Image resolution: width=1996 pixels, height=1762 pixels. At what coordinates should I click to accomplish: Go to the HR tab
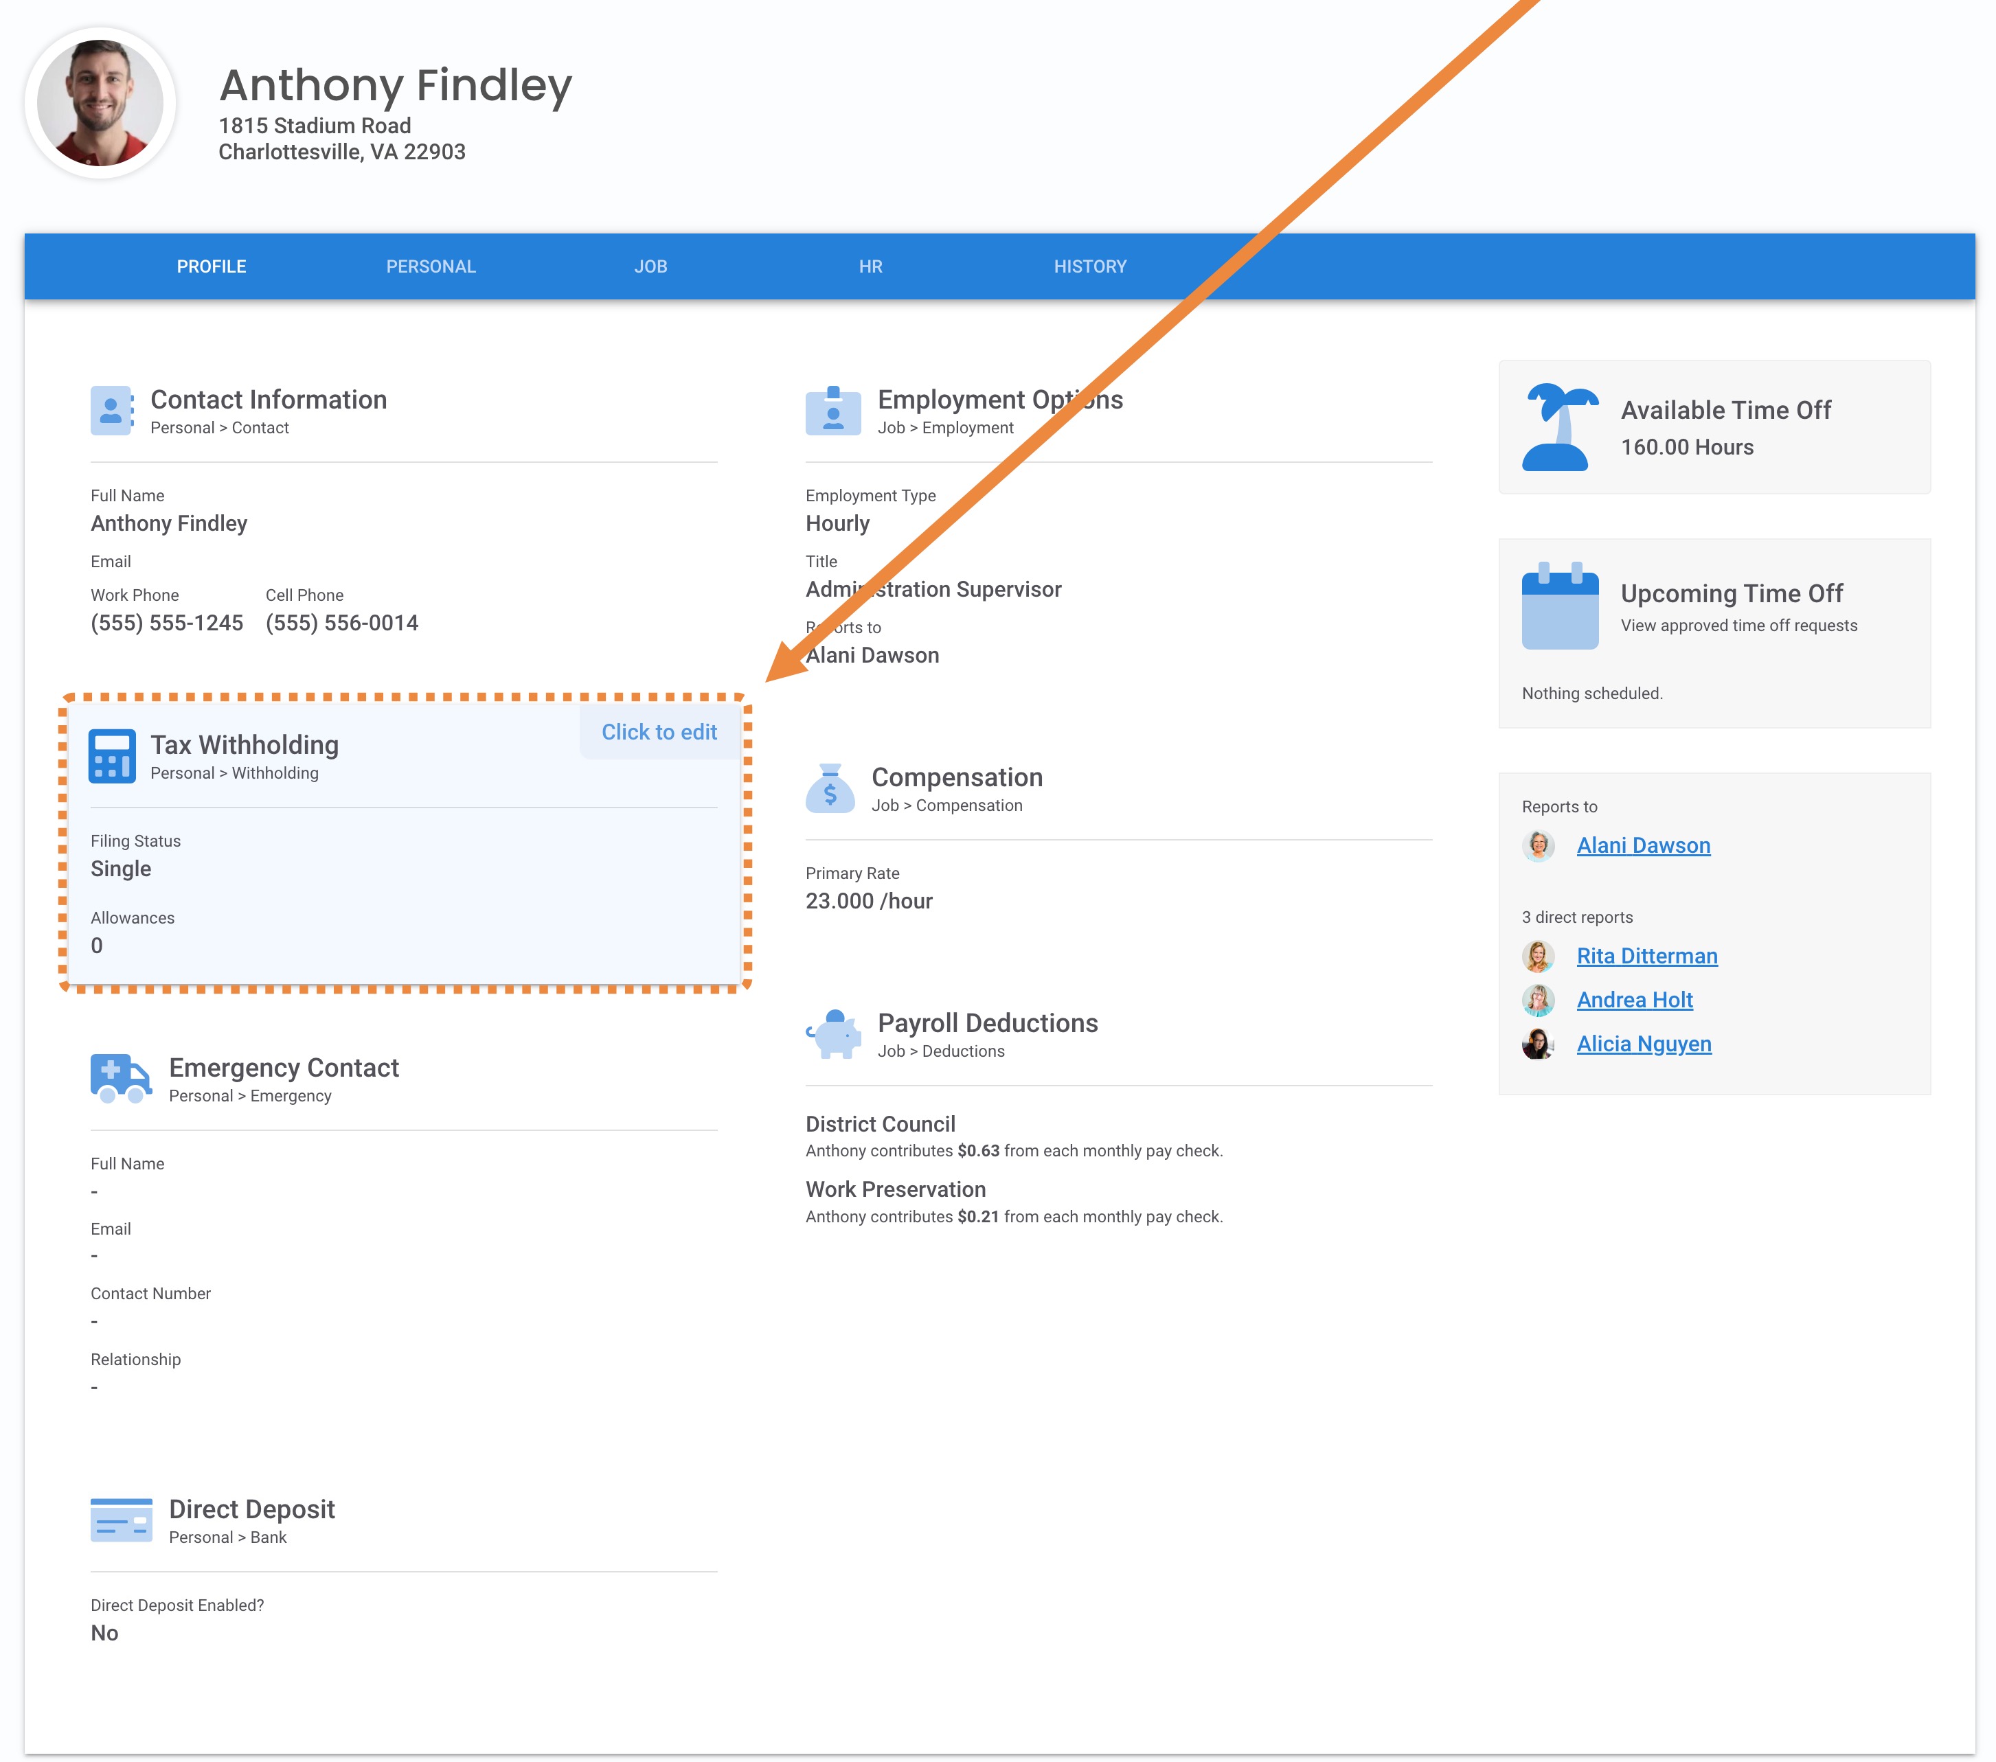tap(870, 266)
